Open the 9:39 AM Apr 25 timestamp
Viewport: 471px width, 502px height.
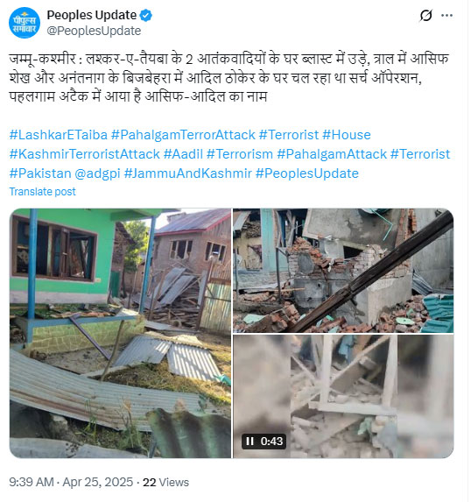pyautogui.click(x=71, y=482)
